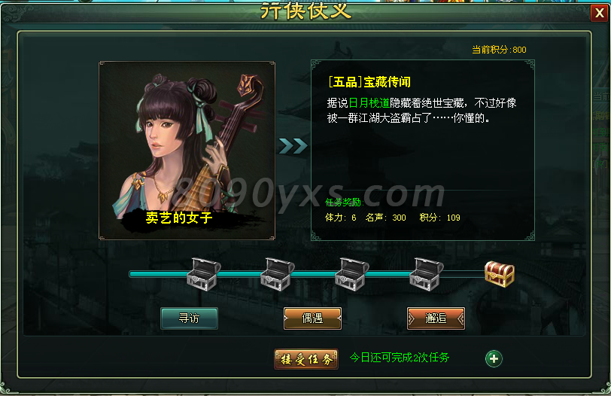The height and width of the screenshot is (396, 611).
Task: Click the 偶遇 button
Action: click(312, 318)
